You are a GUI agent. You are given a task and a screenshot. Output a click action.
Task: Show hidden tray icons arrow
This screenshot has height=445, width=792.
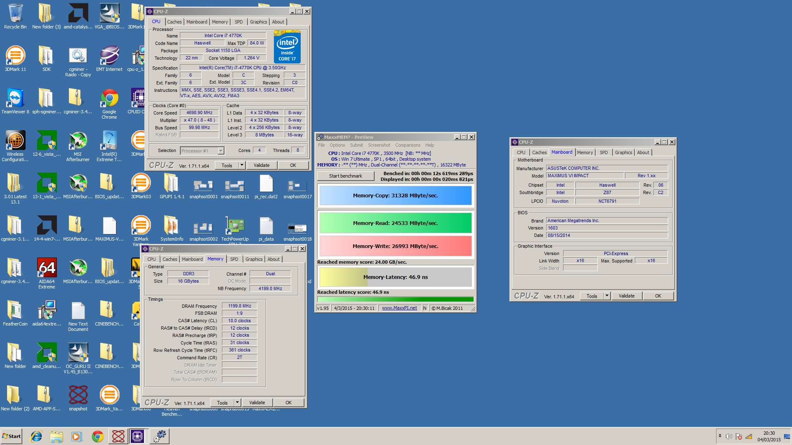(720, 436)
